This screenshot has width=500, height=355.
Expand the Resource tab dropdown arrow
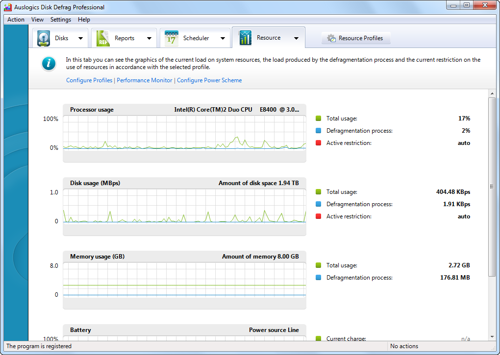coord(296,38)
